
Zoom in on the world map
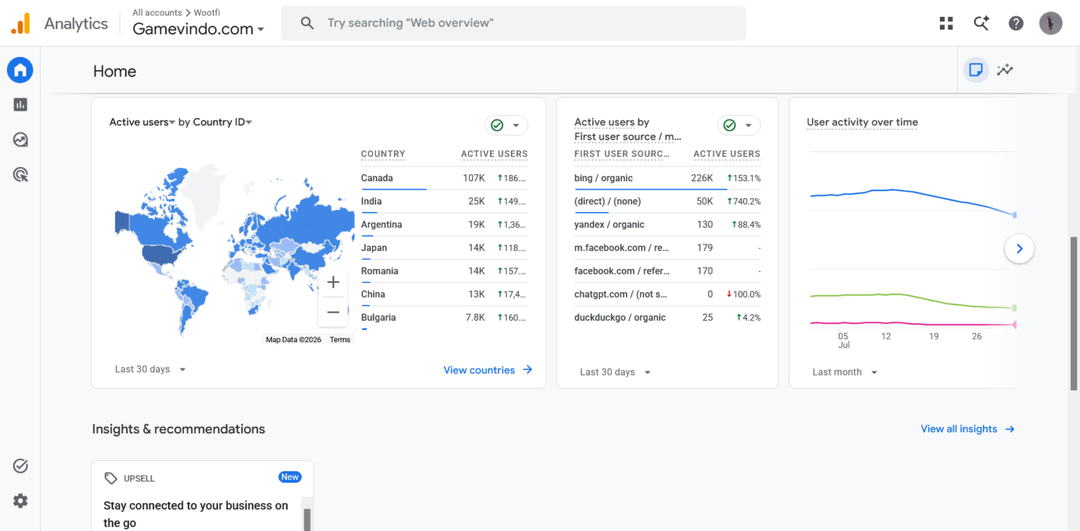333,282
